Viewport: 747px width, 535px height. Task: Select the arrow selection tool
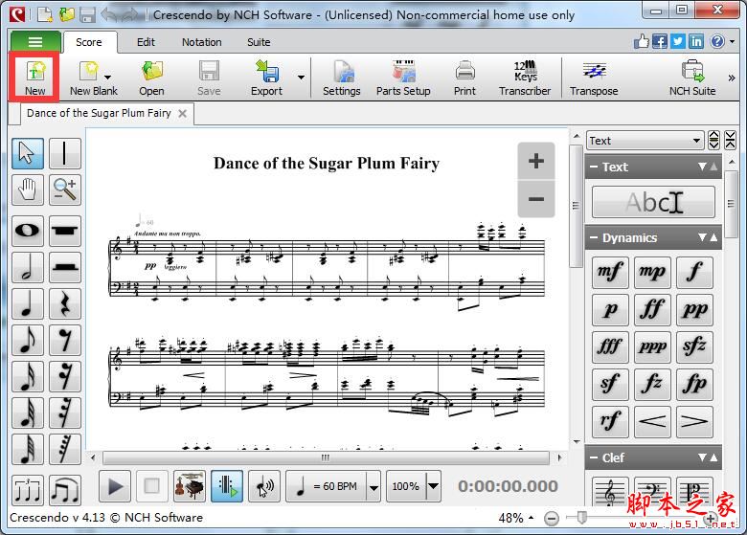[x=28, y=154]
